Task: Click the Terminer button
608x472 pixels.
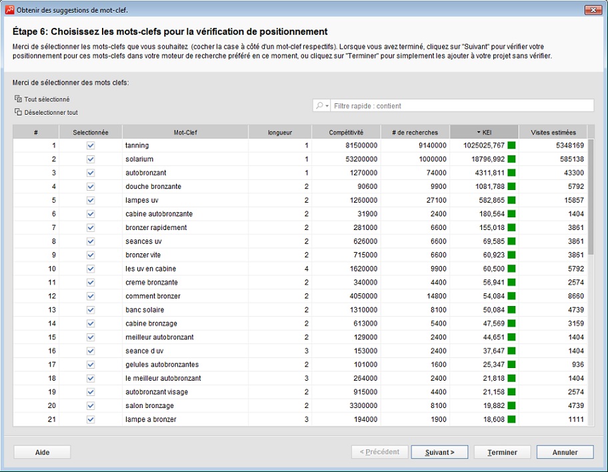Action: 502,452
